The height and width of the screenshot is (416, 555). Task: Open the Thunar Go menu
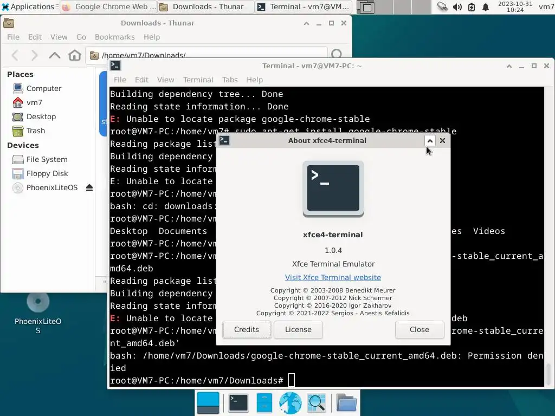point(81,37)
